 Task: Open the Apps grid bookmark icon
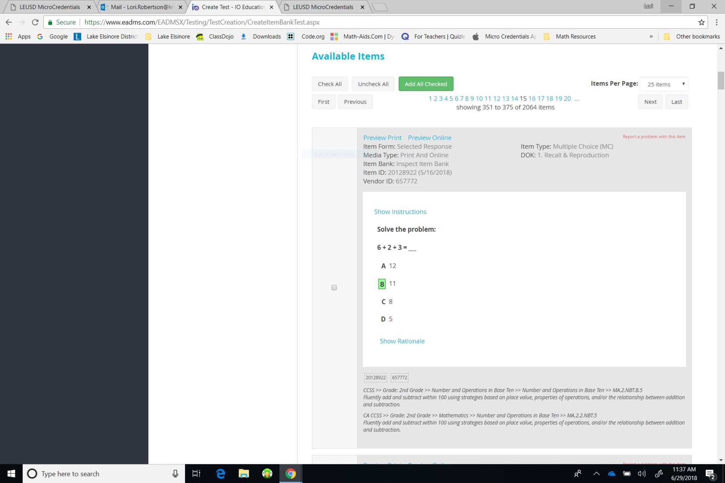click(9, 36)
